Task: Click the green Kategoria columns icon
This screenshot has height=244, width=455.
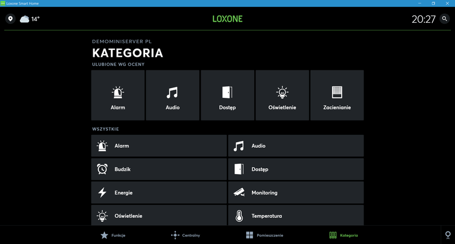Action: [x=333, y=235]
